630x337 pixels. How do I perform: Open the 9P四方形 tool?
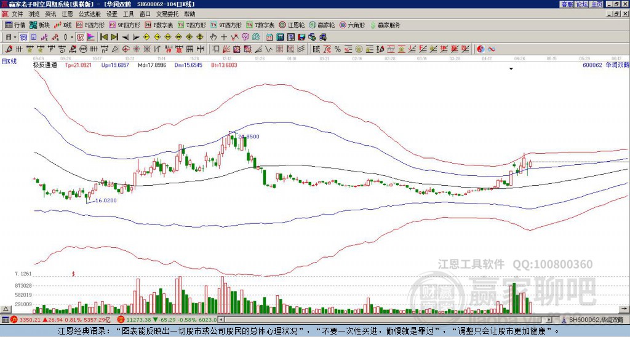(125, 25)
